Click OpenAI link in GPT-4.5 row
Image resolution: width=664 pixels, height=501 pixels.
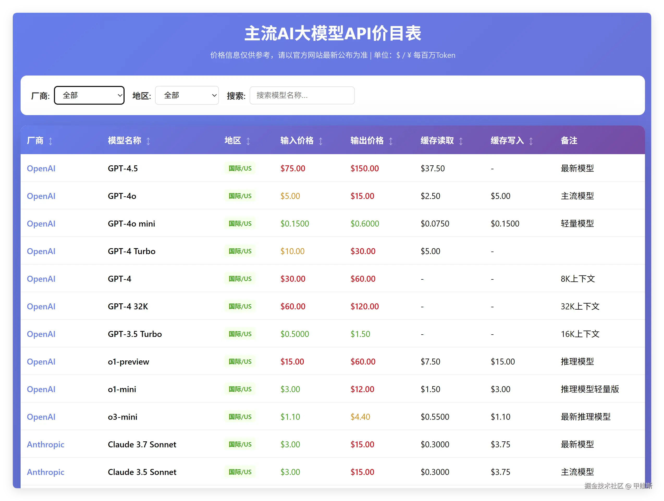click(x=41, y=168)
